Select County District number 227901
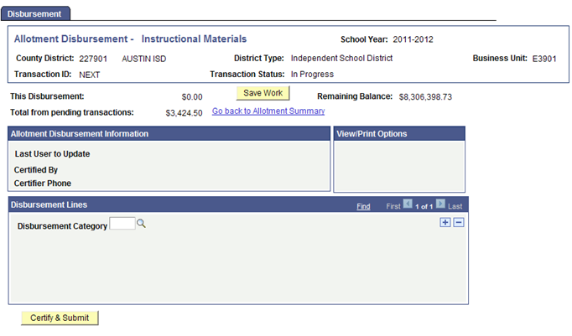The height and width of the screenshot is (336, 572). 93,59
